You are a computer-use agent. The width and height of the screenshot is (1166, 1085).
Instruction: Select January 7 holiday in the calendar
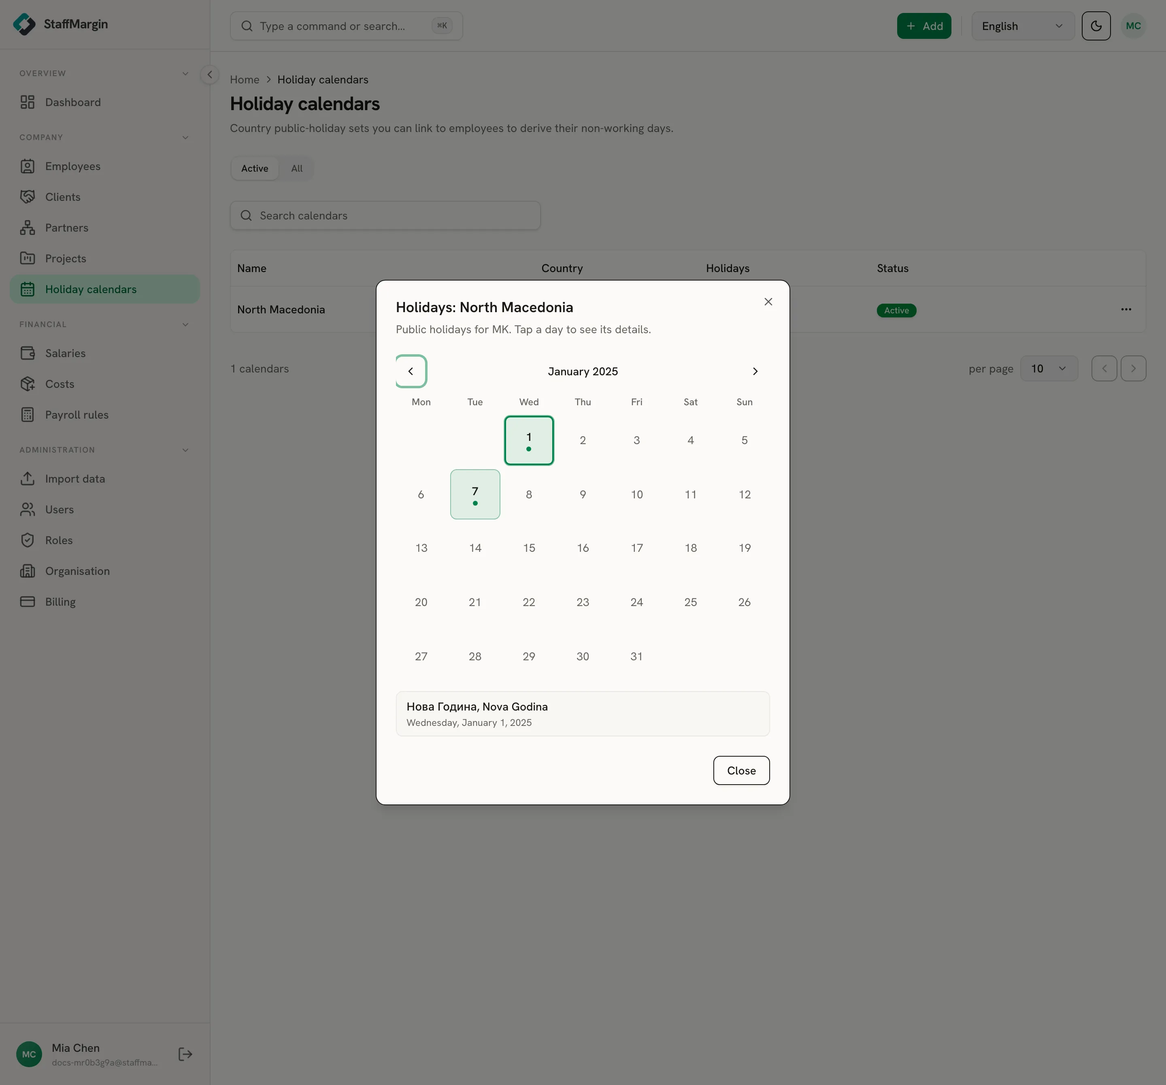[x=475, y=494]
